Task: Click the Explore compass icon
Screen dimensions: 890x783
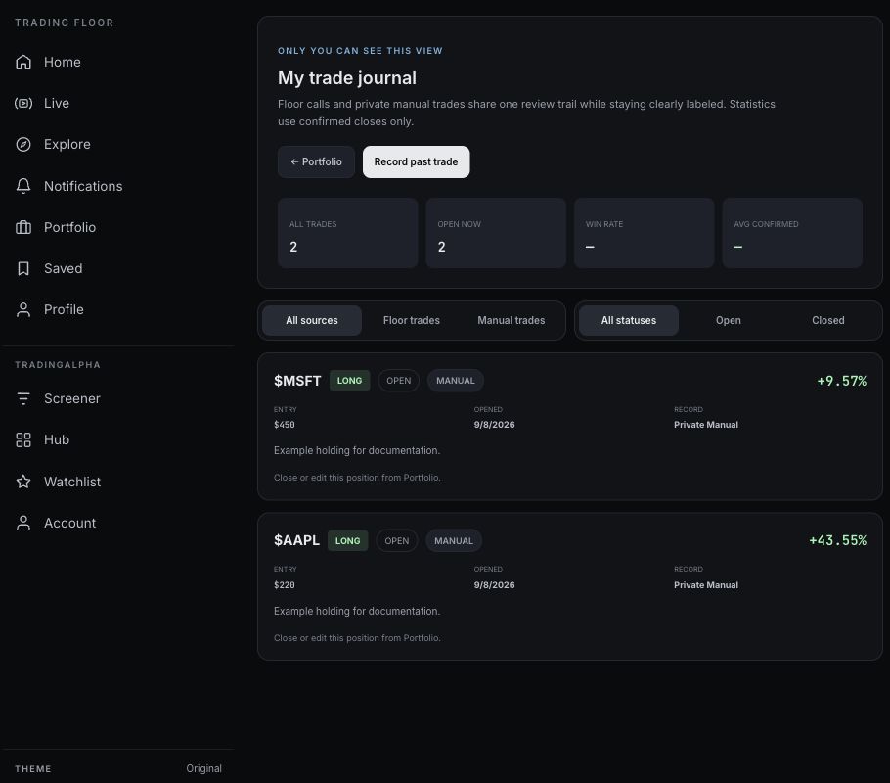Action: tap(23, 144)
